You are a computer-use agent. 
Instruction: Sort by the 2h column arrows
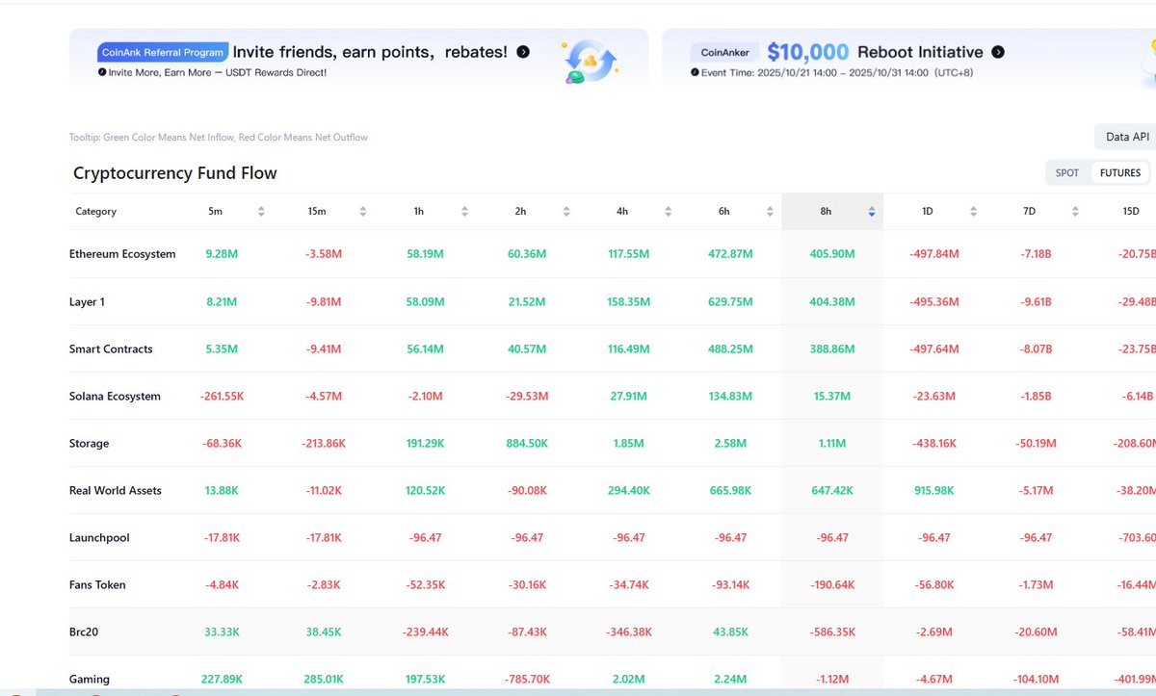(x=567, y=212)
